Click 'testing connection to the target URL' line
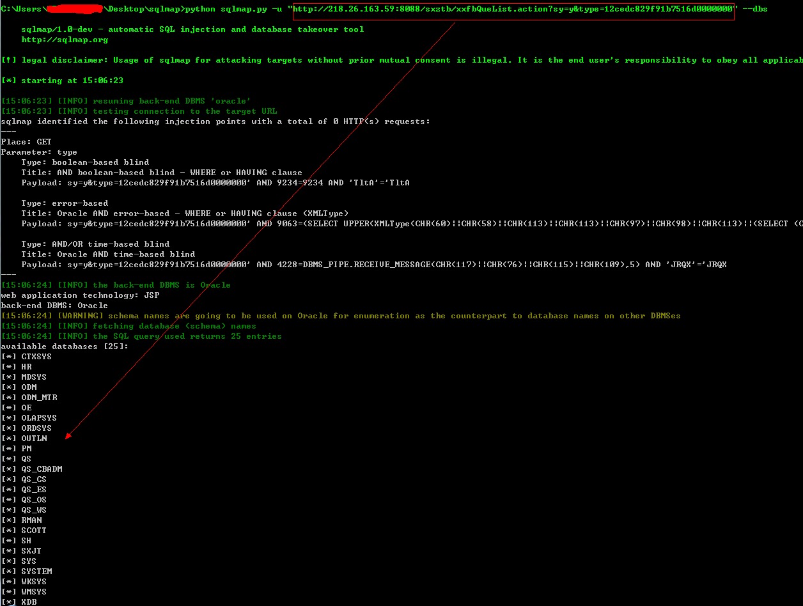 [139, 111]
